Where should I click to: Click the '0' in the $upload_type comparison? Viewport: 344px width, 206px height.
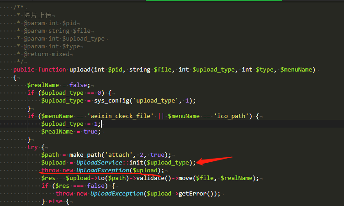[x=99, y=93]
